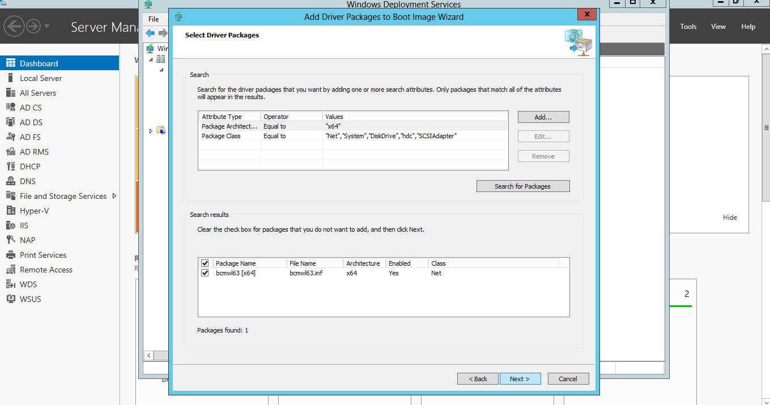
Task: Click the Values column header in search attributes
Action: [x=415, y=117]
